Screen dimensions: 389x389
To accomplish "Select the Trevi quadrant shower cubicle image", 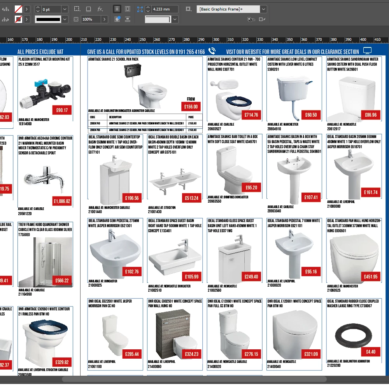I will pos(46,262).
